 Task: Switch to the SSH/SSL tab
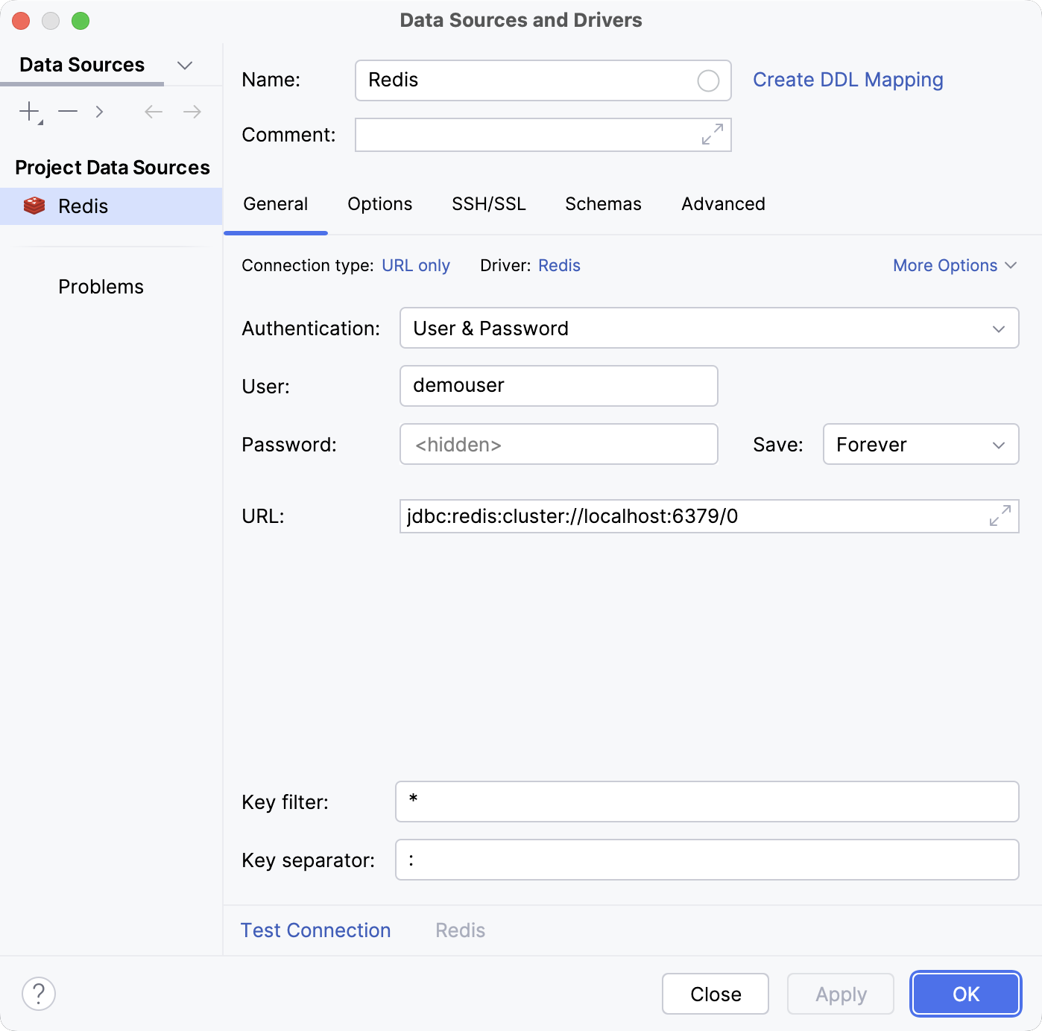pyautogui.click(x=489, y=203)
